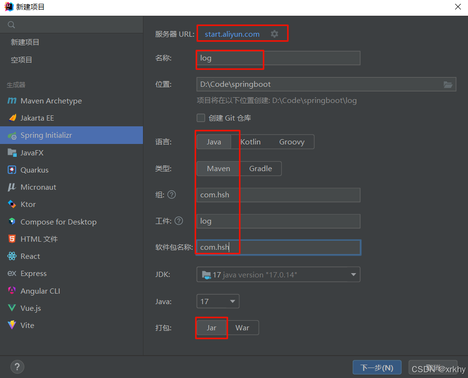Viewport: 468px width, 378px height.
Task: Select Kotlin as the language
Action: point(250,142)
